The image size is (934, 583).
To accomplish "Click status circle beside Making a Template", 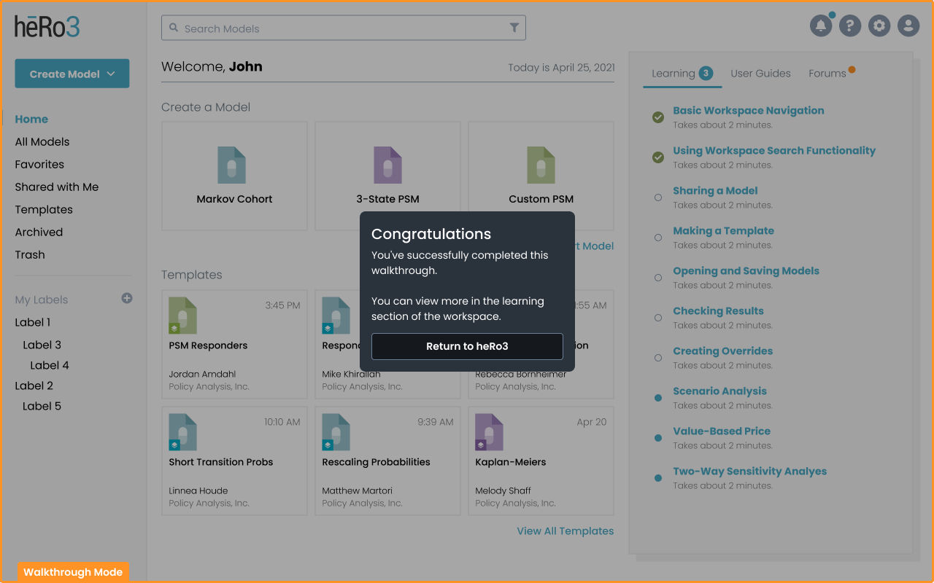I will pyautogui.click(x=658, y=238).
